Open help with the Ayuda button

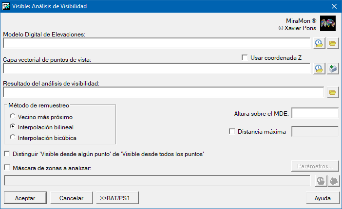coord(323,198)
